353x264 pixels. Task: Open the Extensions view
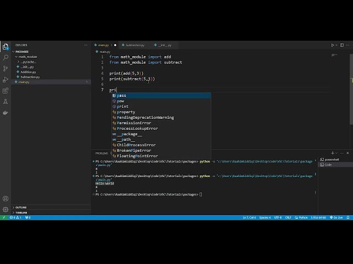click(x=6, y=91)
